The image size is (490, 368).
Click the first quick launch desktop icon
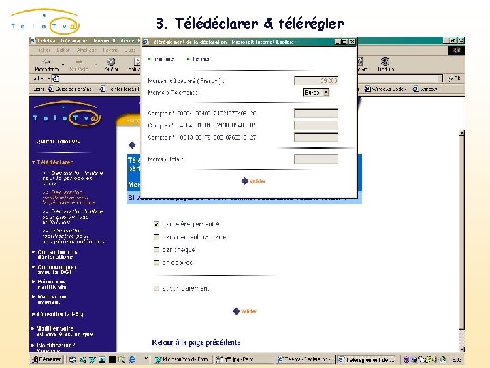(x=73, y=360)
